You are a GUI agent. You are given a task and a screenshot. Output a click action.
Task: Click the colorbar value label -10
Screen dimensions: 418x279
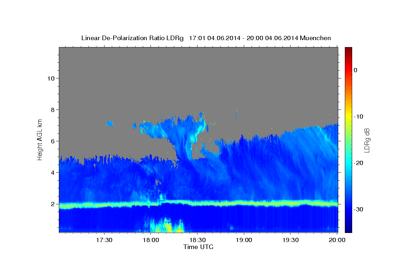tap(358, 116)
